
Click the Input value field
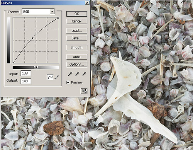tap(26, 73)
